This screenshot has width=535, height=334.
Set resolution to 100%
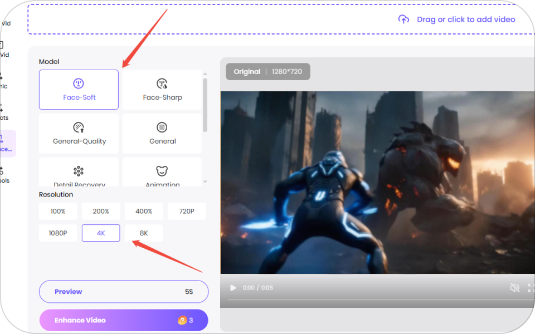[x=58, y=212]
